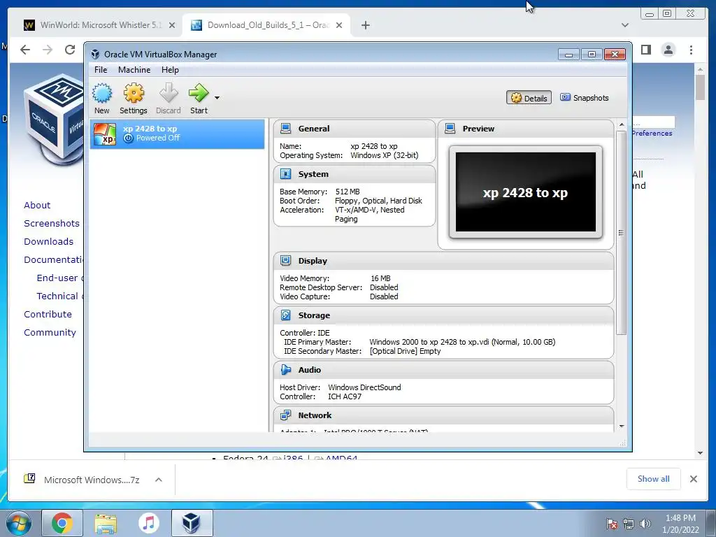Close the WinWorld browser tab

tap(172, 26)
